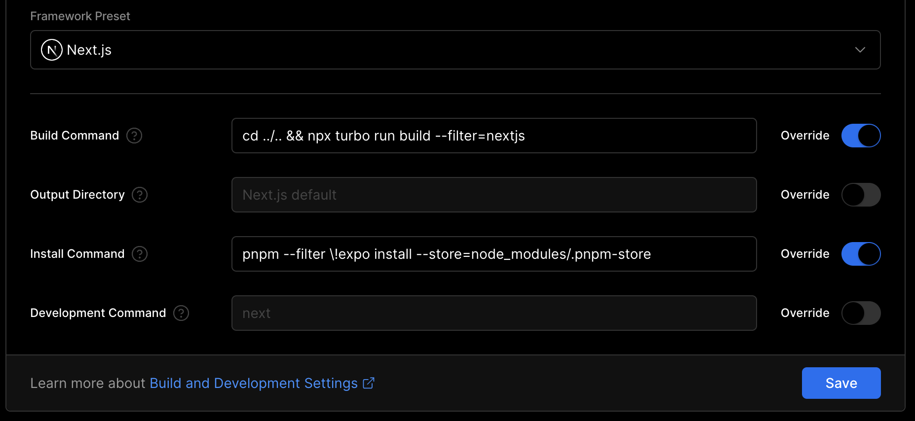Click the help icon beside Output Directory

point(140,195)
